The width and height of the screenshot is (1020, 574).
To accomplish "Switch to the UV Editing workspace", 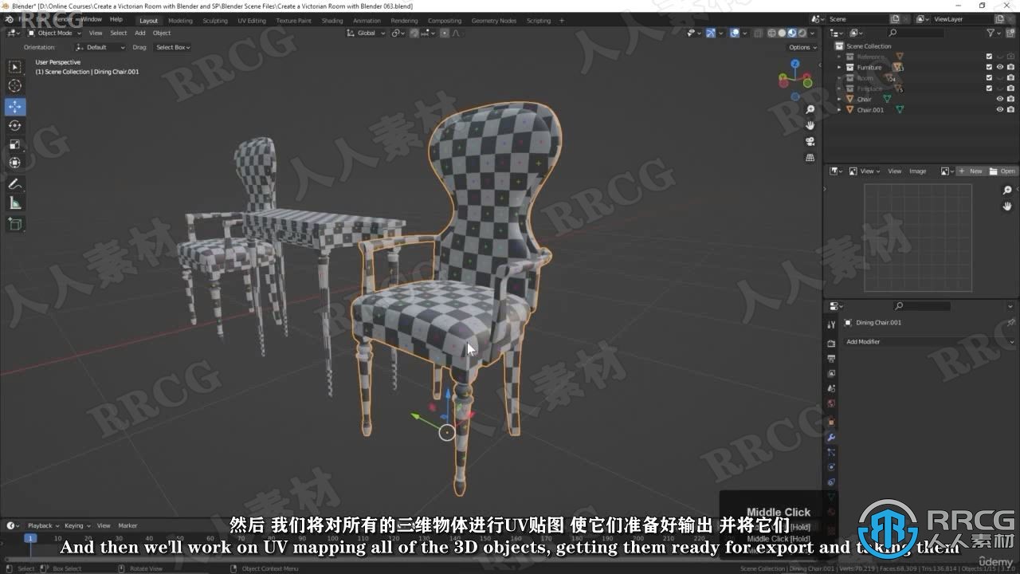I will (x=252, y=21).
